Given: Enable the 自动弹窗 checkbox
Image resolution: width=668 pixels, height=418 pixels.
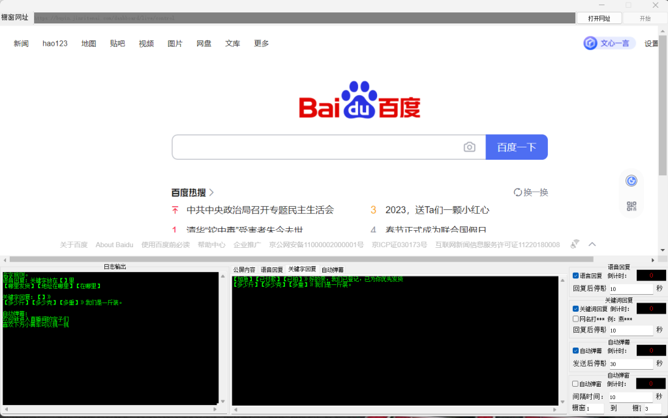Looking at the screenshot, I should (575, 384).
